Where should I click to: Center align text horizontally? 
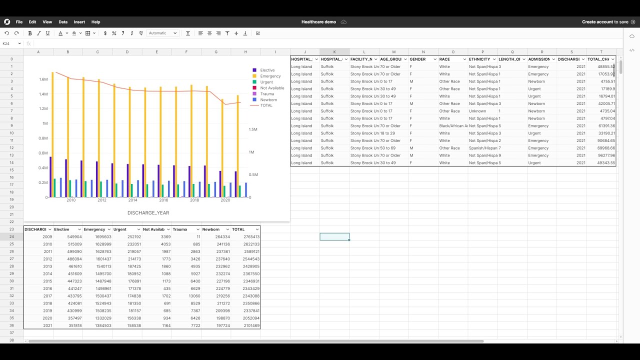[209, 33]
